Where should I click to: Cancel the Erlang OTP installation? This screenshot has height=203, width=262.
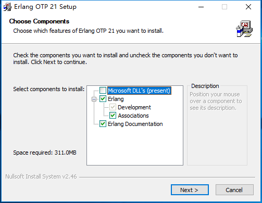pyautogui.click(x=234, y=190)
